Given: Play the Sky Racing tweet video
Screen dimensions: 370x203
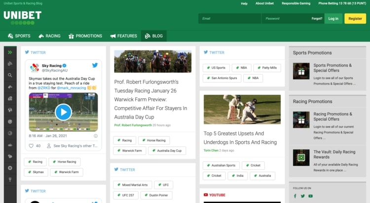Looking at the screenshot, I should click(x=63, y=112).
